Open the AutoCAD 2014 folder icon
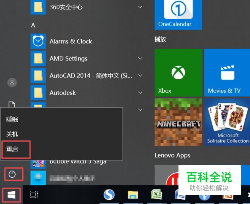The image size is (250, 204). pos(38,76)
